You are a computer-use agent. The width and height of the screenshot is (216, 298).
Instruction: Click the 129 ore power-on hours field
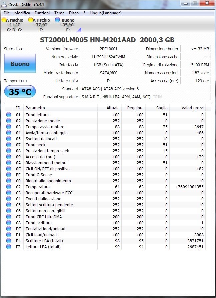coord(195,81)
